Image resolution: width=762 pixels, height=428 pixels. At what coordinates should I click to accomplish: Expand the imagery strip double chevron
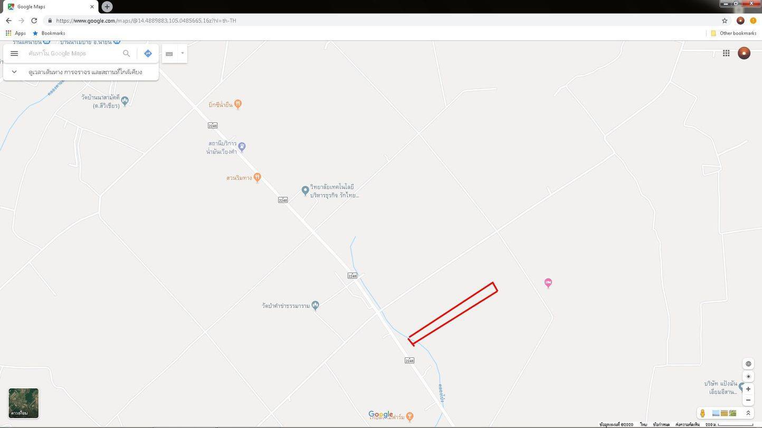pos(748,413)
